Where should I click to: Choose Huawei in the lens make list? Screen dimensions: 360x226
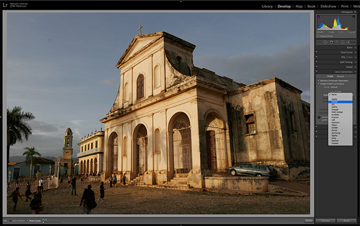click(x=340, y=118)
